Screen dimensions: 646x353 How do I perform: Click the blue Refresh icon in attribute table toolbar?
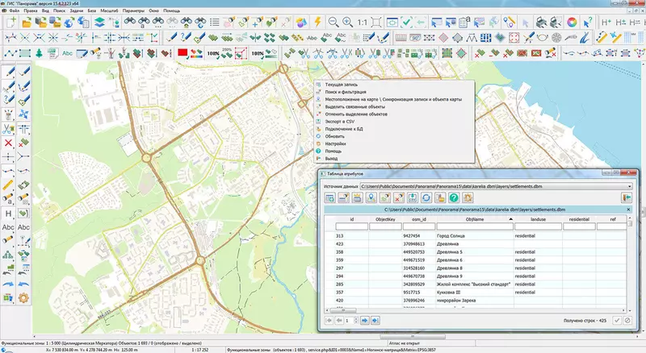pos(427,198)
